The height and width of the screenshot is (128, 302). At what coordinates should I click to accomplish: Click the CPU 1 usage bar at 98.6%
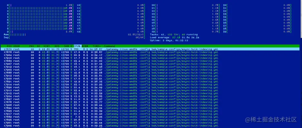(40, 8)
